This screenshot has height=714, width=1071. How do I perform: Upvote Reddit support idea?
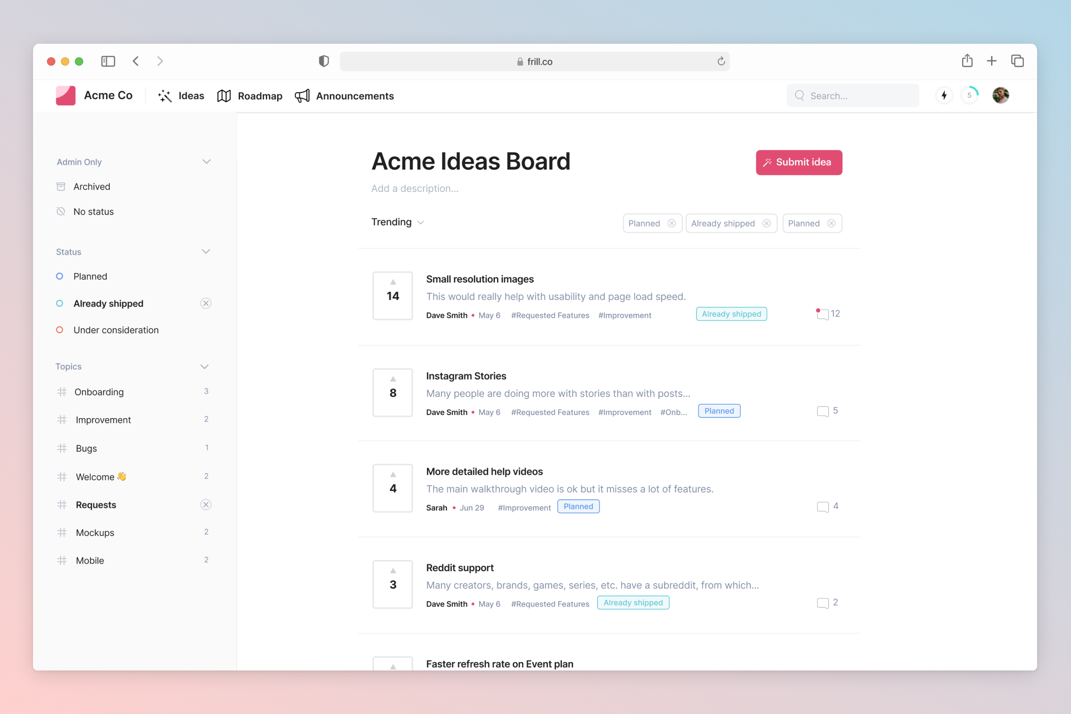click(x=393, y=584)
